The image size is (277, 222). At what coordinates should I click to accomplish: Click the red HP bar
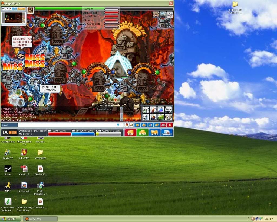[x=60, y=134]
